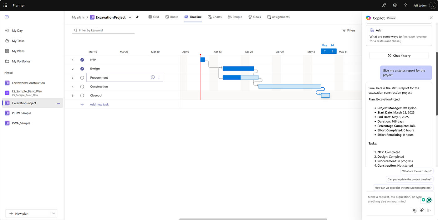438x220 pixels.
Task: Open more options for ExcavationProject in sidebar
Action: pos(59,103)
